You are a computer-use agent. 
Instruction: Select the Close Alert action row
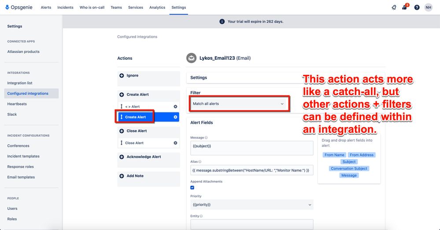[148, 143]
